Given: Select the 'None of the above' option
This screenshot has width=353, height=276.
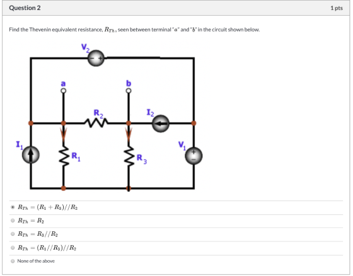Looking at the screenshot, I should click(13, 261).
